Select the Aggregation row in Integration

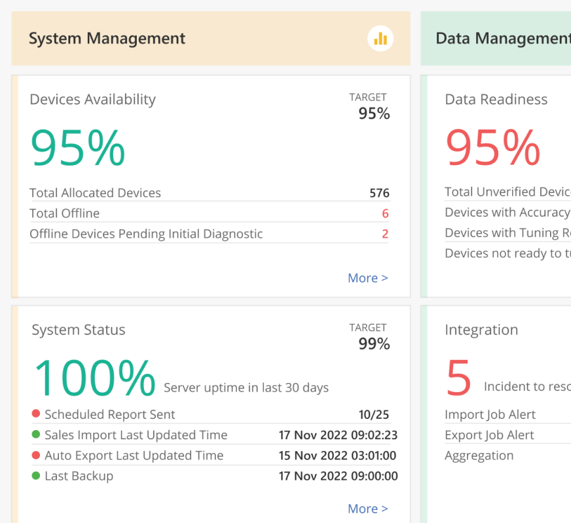tap(479, 456)
